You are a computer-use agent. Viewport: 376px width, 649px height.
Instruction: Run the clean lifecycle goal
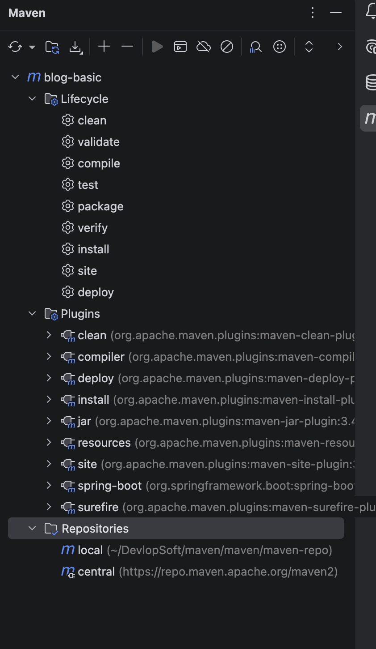coord(92,120)
